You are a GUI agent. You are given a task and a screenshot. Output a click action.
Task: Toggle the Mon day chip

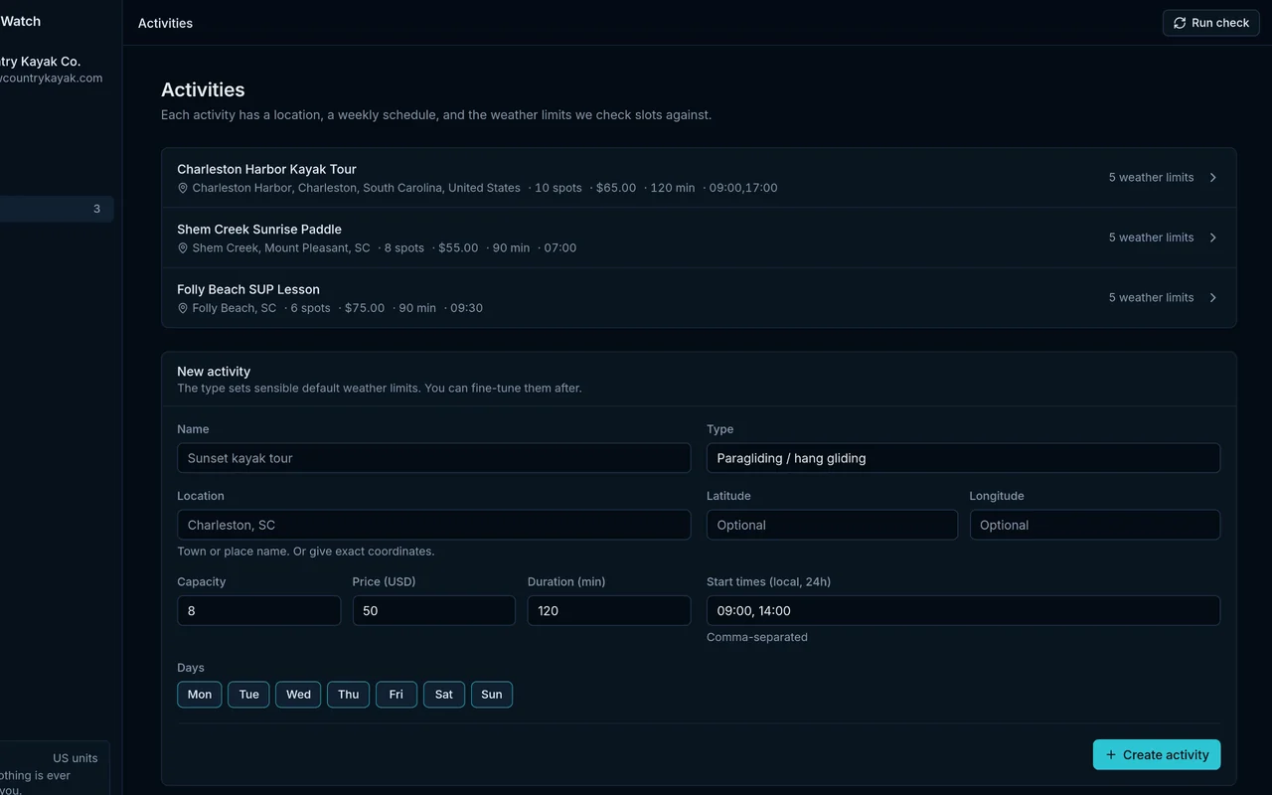200,695
